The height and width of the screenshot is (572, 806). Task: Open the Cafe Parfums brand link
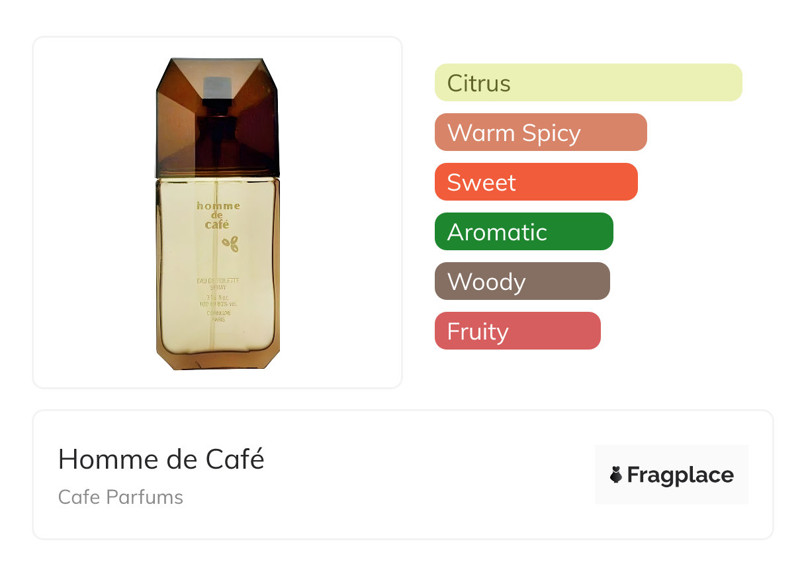(x=120, y=497)
